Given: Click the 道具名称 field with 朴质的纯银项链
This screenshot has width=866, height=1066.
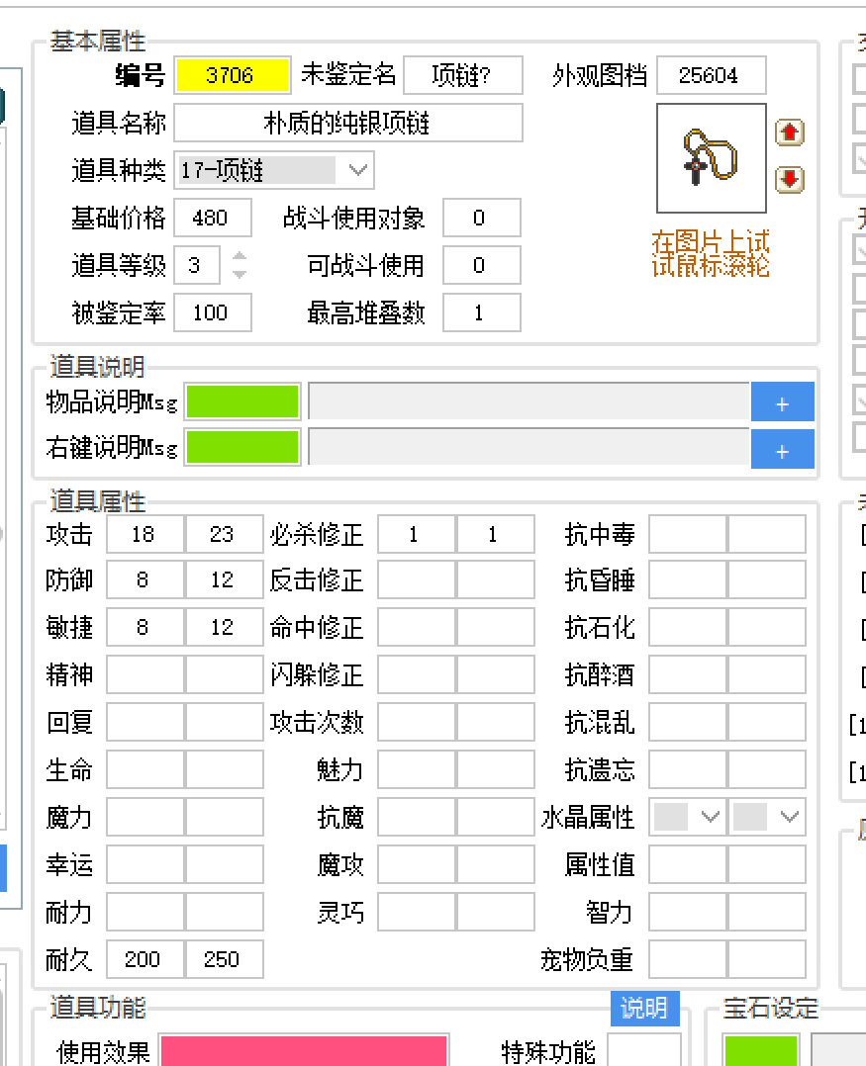Looking at the screenshot, I should coord(351,122).
